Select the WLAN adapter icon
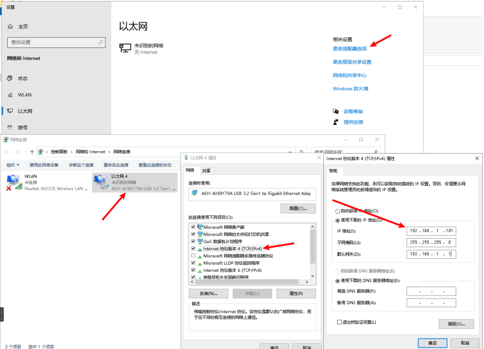Viewport: 484px width, 349px height. pos(14,182)
